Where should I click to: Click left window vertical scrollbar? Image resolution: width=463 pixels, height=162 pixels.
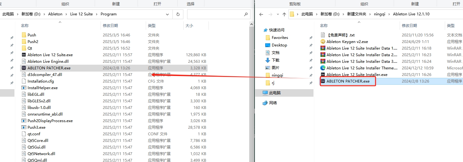[251, 91]
